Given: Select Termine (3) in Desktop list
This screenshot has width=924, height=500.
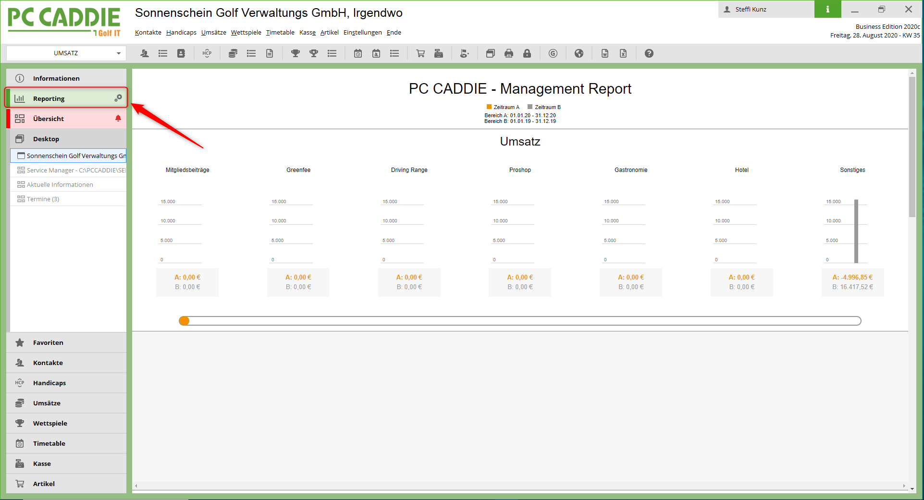Looking at the screenshot, I should click(43, 199).
